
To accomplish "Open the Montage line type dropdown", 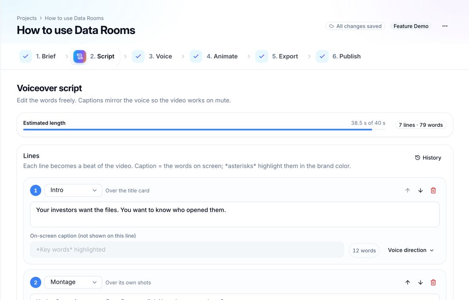I will point(73,283).
